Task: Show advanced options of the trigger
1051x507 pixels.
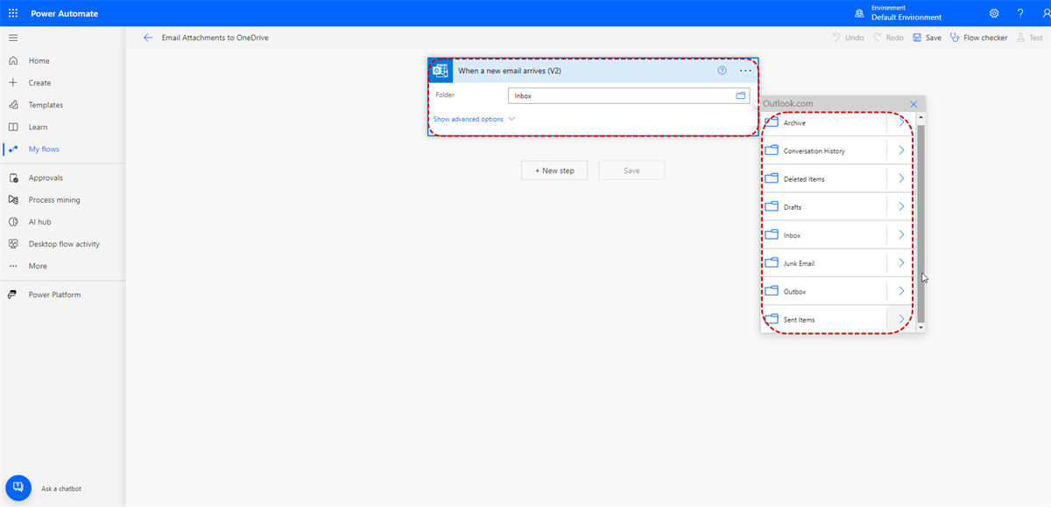Action: pos(474,119)
